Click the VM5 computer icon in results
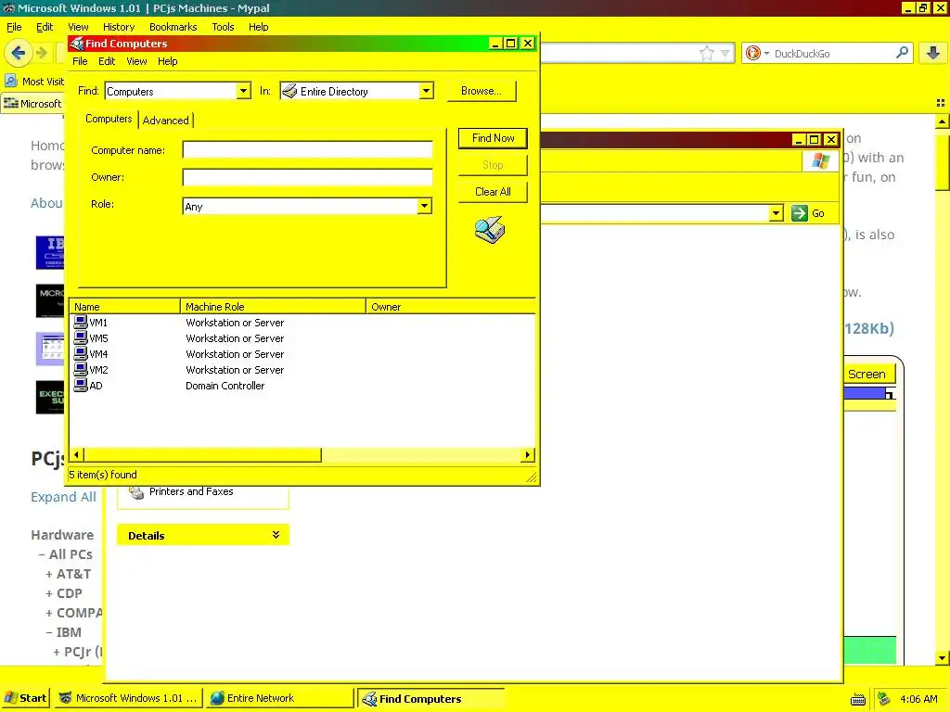The width and height of the screenshot is (950, 712). pyautogui.click(x=80, y=337)
